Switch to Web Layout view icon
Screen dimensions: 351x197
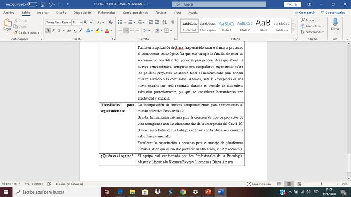(x=300, y=184)
